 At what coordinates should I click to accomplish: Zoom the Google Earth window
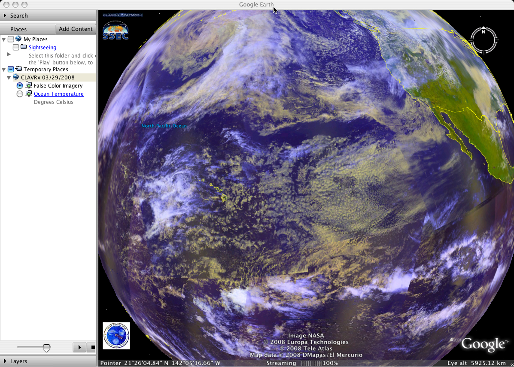24,5
